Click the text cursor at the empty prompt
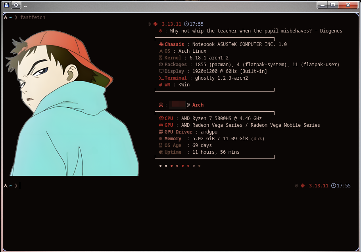The image size is (361, 252). pos(20,185)
